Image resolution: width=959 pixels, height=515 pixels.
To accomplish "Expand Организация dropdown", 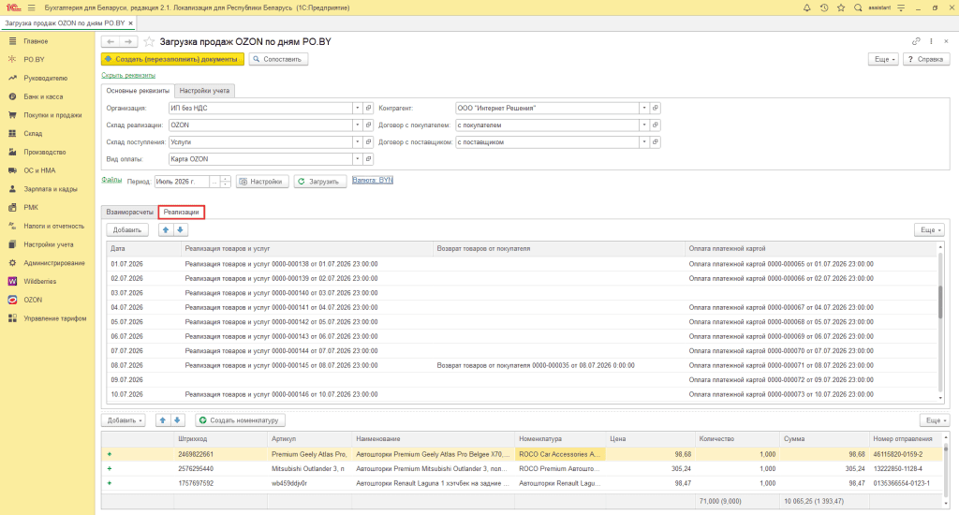I will [x=357, y=109].
